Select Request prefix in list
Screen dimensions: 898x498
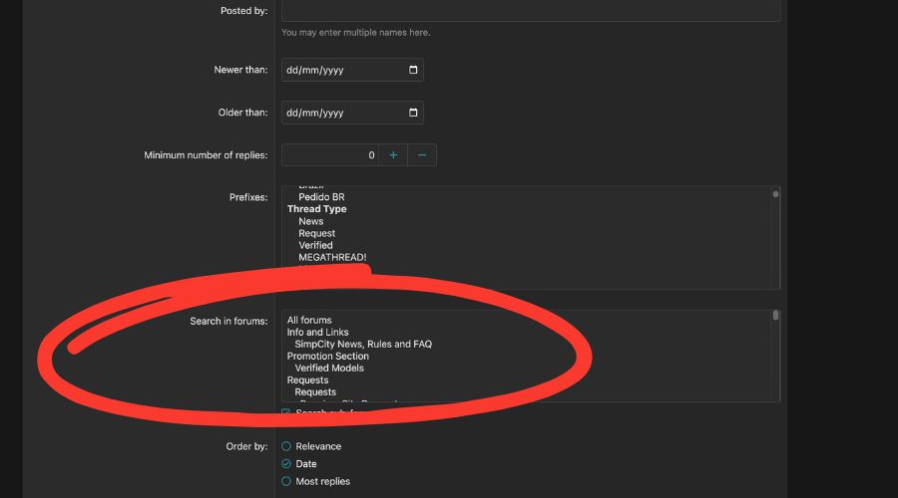(x=316, y=233)
